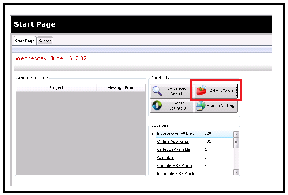Open the Incomplete Re-Apply counter link

pos(176,173)
